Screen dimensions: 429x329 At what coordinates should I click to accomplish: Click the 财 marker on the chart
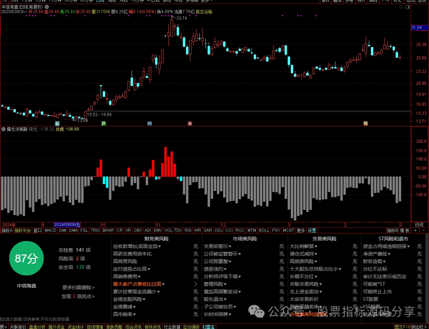pos(150,123)
